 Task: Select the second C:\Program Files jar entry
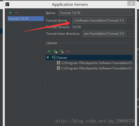tap(95, 68)
